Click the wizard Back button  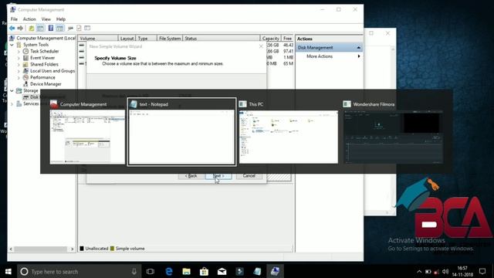pos(191,176)
